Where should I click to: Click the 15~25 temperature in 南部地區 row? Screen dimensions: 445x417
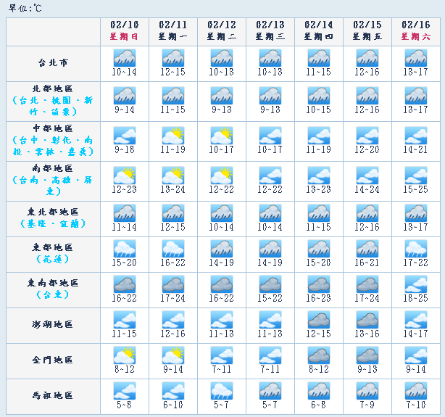(x=416, y=189)
